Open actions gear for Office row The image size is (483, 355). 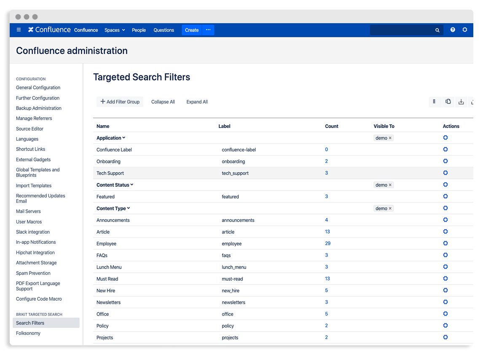click(445, 314)
